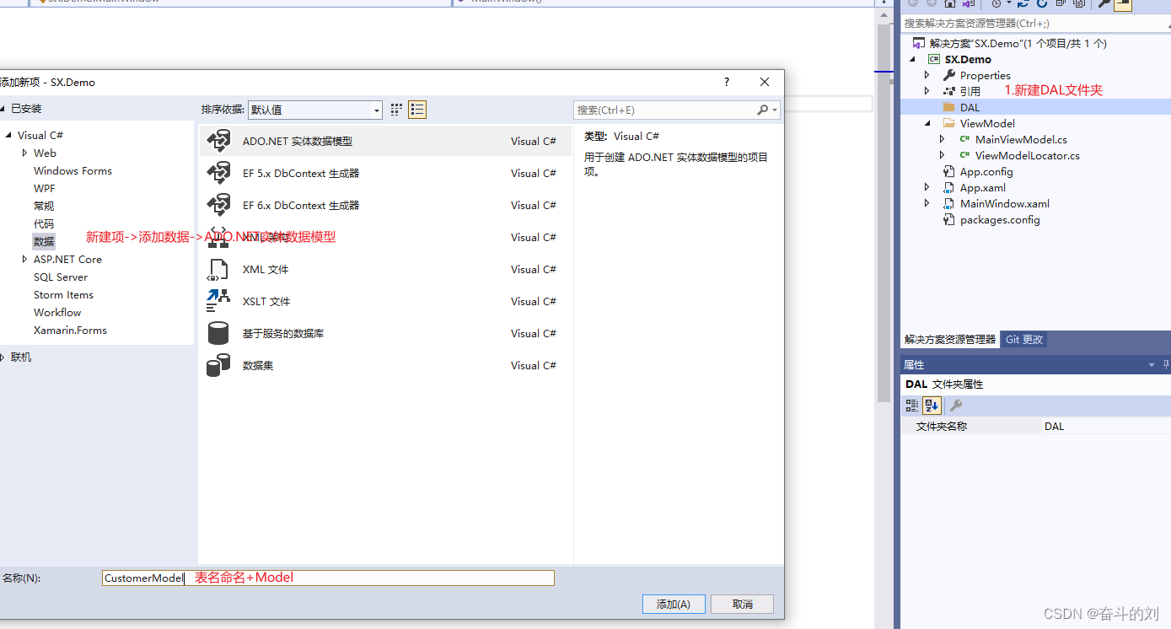
Task: Expand the Web category node
Action: pos(25,153)
